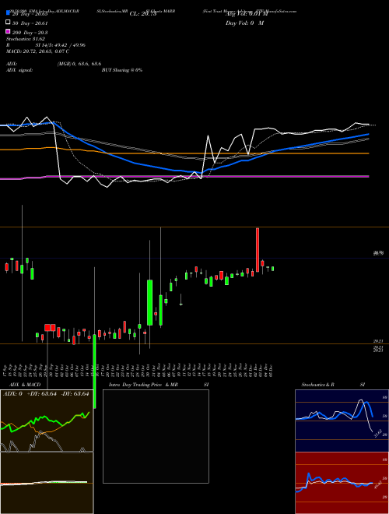Click the 'Day Vol: 0 M' text
This screenshot has width=389, height=514.
244,23
